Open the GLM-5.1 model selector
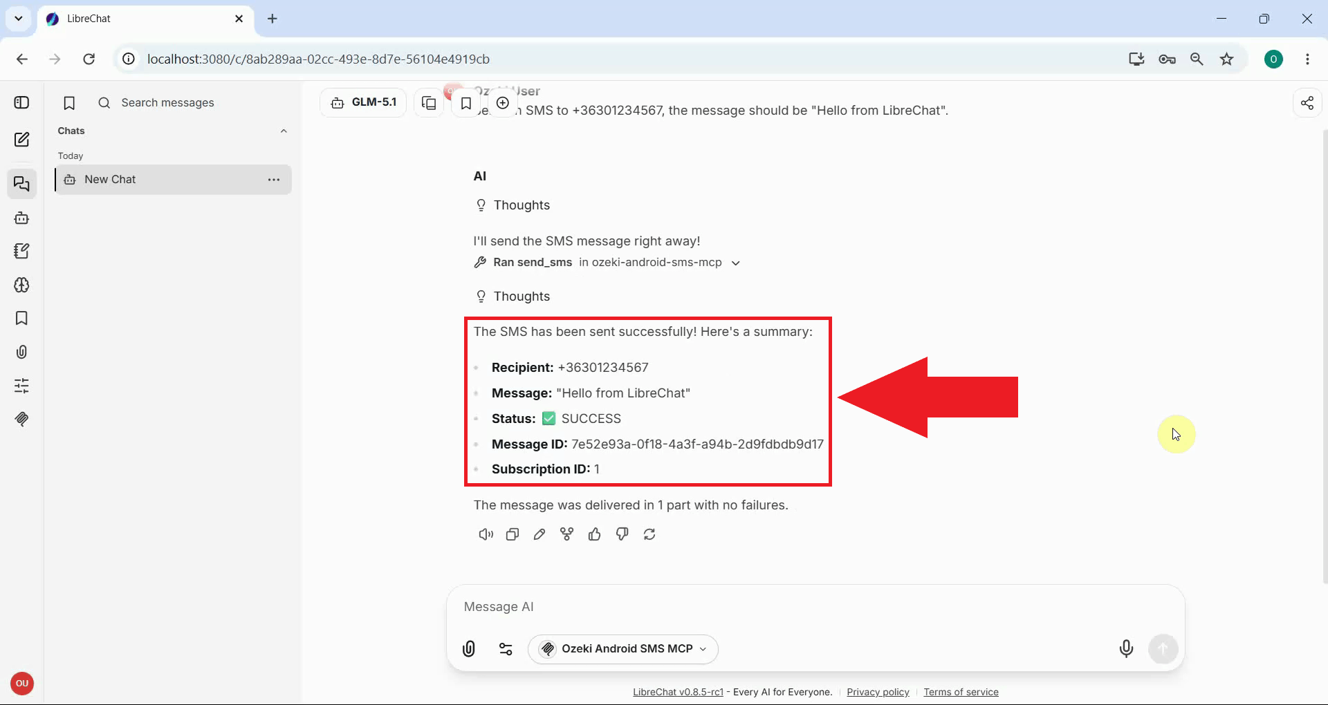 point(363,102)
